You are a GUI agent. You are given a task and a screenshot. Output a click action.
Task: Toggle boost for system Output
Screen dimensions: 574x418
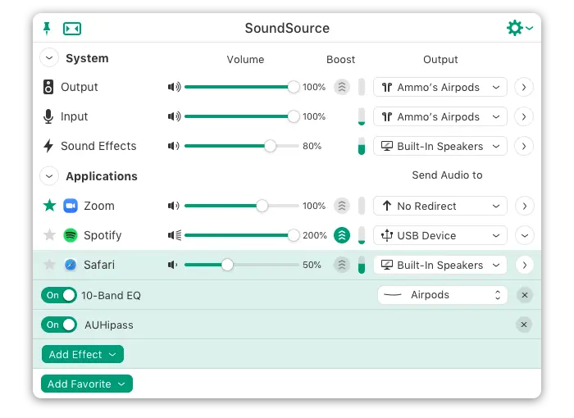[342, 87]
